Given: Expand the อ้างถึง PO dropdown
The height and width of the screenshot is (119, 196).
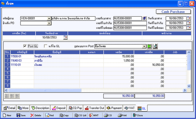Looking at the screenshot, I should 49,23.
